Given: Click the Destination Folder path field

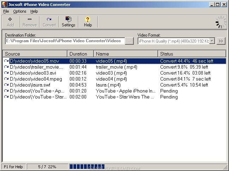Looking at the screenshot, I should tap(65, 41).
